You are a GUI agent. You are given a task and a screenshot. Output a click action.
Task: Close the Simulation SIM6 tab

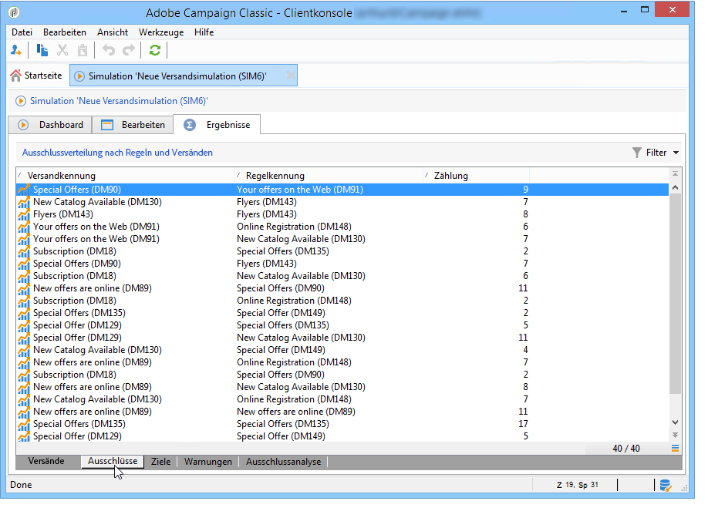[x=290, y=76]
